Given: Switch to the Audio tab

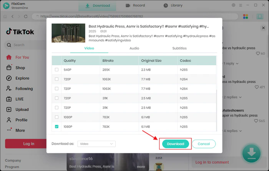Looking at the screenshot, I should (134, 48).
